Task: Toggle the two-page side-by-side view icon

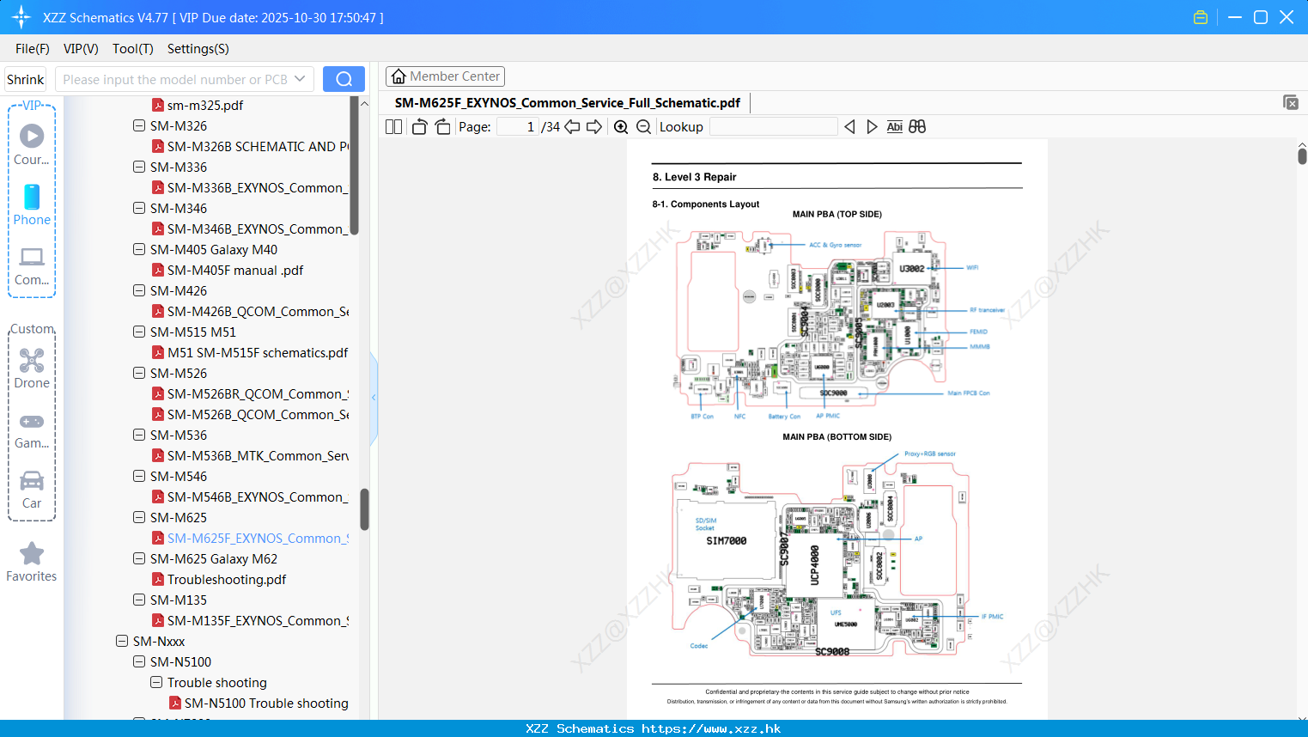Action: (x=393, y=126)
